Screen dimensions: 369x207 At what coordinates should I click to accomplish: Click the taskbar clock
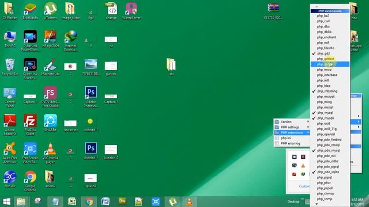[357, 202]
